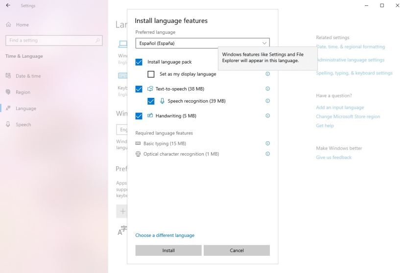Click the search magnifier icon
The width and height of the screenshot is (405, 273).
click(97, 41)
